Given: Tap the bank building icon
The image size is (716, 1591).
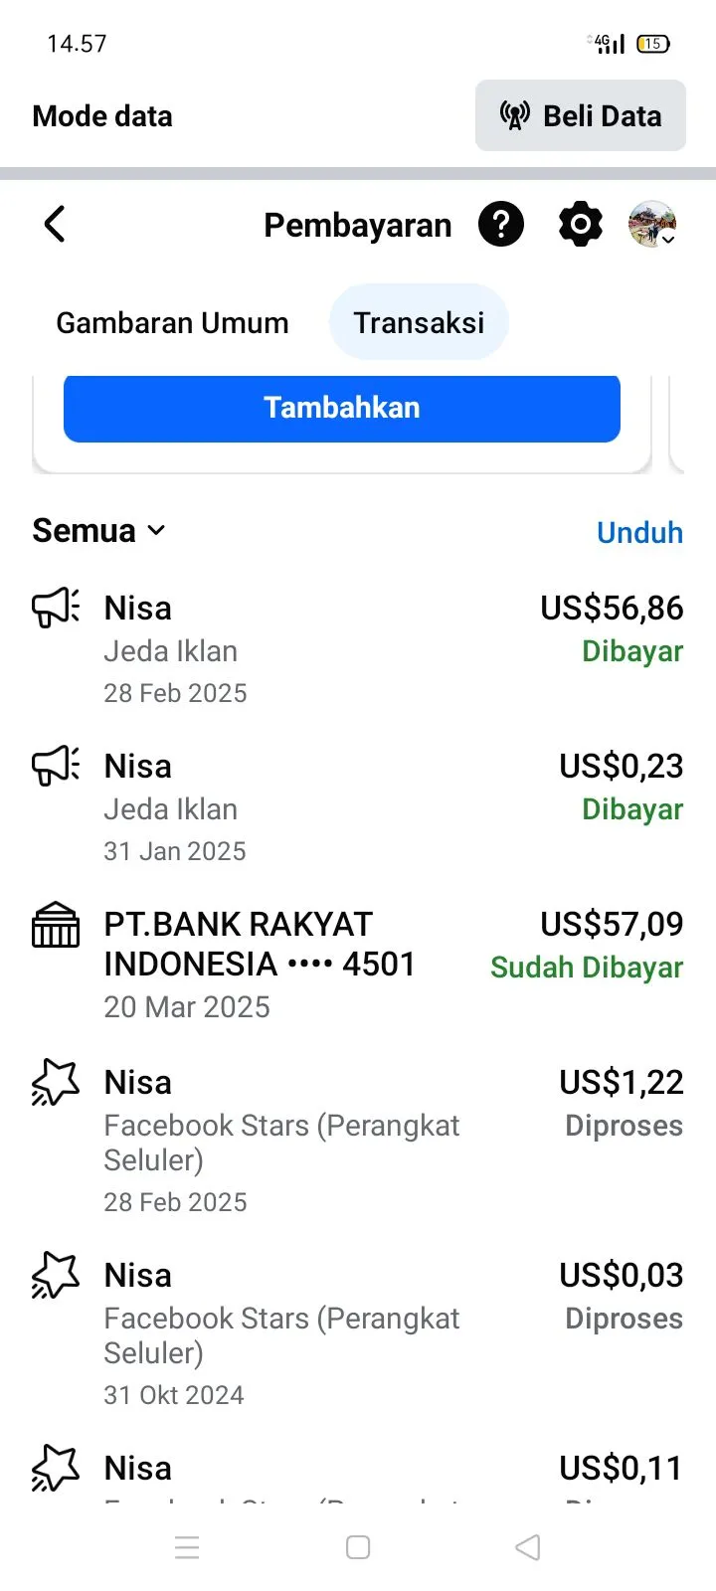Looking at the screenshot, I should pyautogui.click(x=56, y=925).
